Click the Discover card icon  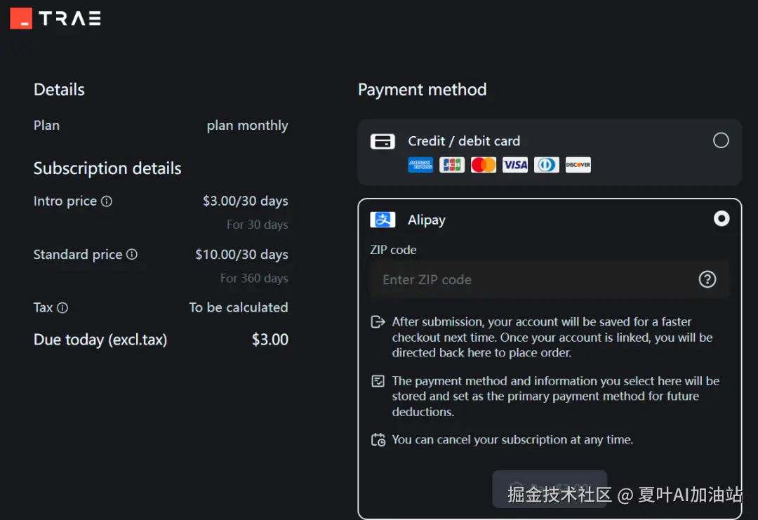coord(578,165)
